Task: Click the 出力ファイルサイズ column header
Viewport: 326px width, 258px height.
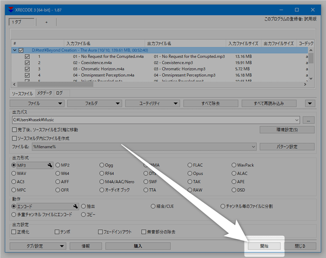Action: click(279, 43)
